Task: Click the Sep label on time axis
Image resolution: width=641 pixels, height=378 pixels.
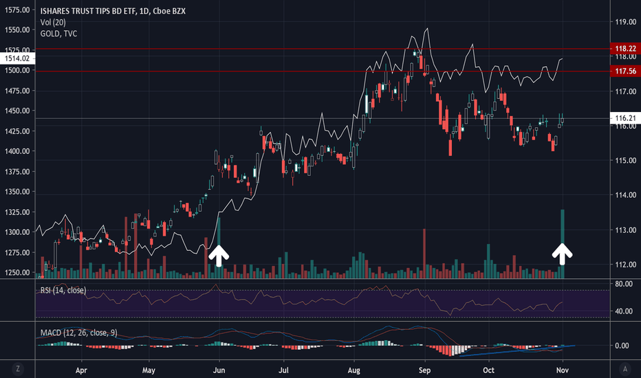Action: (x=424, y=370)
